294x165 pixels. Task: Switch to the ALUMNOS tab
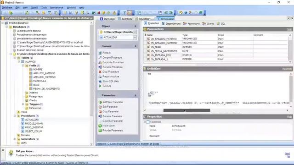[x=125, y=19]
